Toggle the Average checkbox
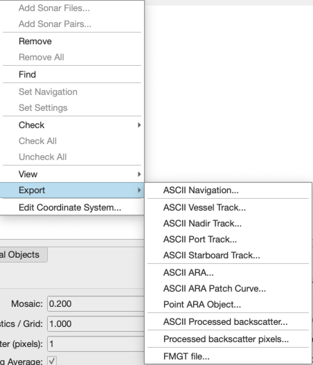313x365 pixels. (52, 362)
